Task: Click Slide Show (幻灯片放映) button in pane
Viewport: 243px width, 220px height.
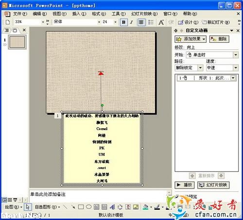Action: [213, 185]
